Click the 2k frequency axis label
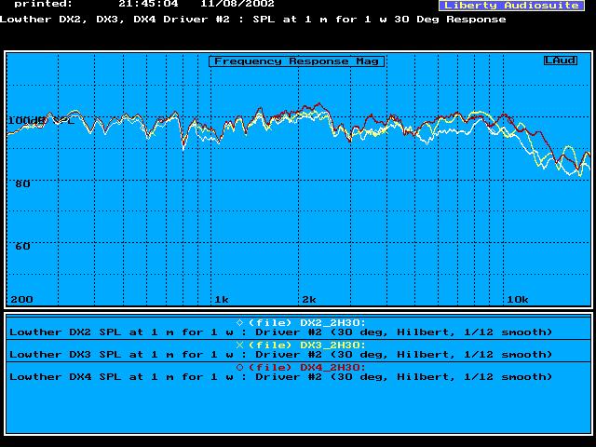Viewport: 596px width, 447px height. point(309,300)
